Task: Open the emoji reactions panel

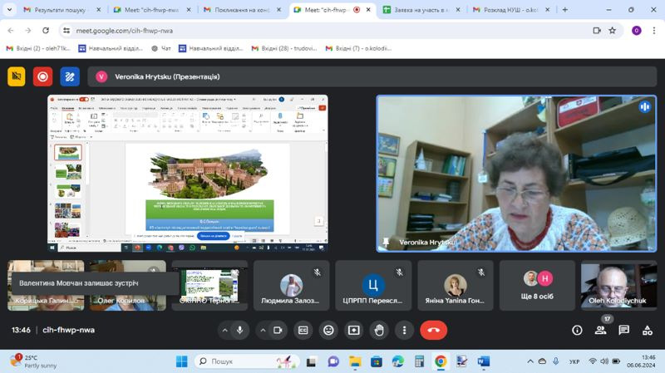Action: pos(328,330)
